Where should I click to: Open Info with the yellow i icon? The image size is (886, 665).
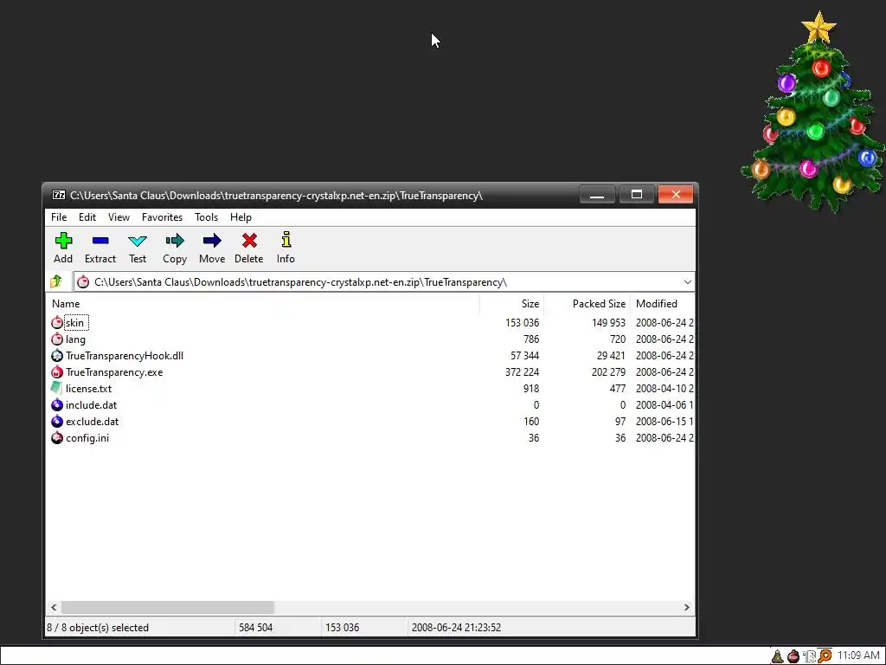coord(286,240)
